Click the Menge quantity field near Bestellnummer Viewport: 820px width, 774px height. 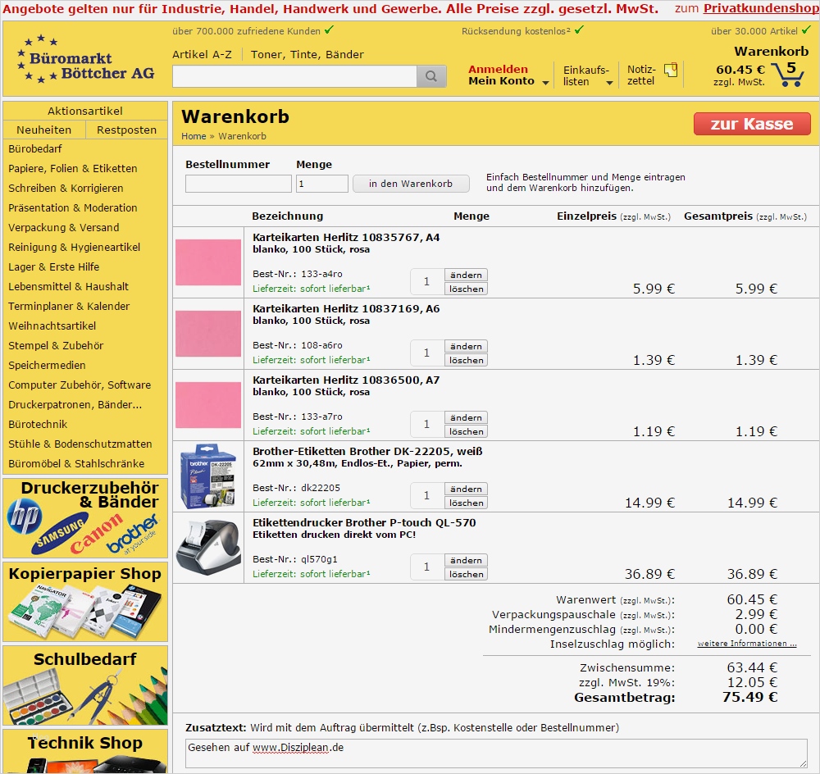pyautogui.click(x=322, y=184)
